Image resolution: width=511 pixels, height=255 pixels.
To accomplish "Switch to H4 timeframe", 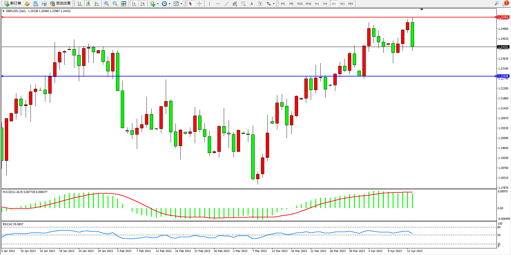I will pos(325,4).
